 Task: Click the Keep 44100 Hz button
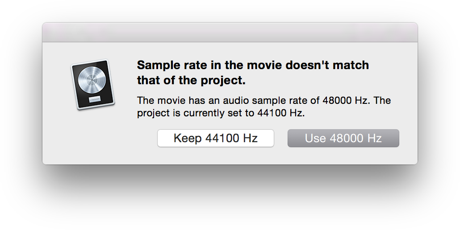coord(216,138)
